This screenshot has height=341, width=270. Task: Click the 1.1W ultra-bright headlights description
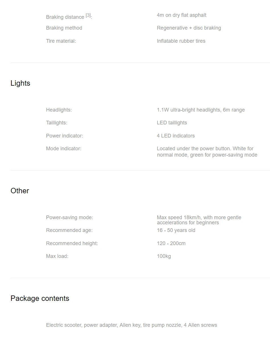click(x=201, y=110)
